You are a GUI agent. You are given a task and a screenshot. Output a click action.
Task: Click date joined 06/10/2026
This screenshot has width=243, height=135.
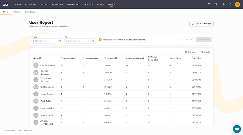pos(197,73)
